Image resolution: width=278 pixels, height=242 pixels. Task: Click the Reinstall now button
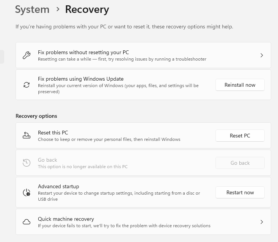tap(240, 85)
